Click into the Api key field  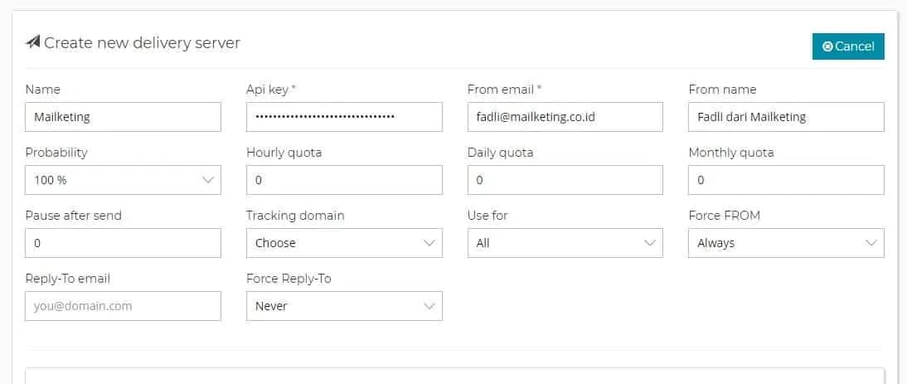tap(344, 117)
